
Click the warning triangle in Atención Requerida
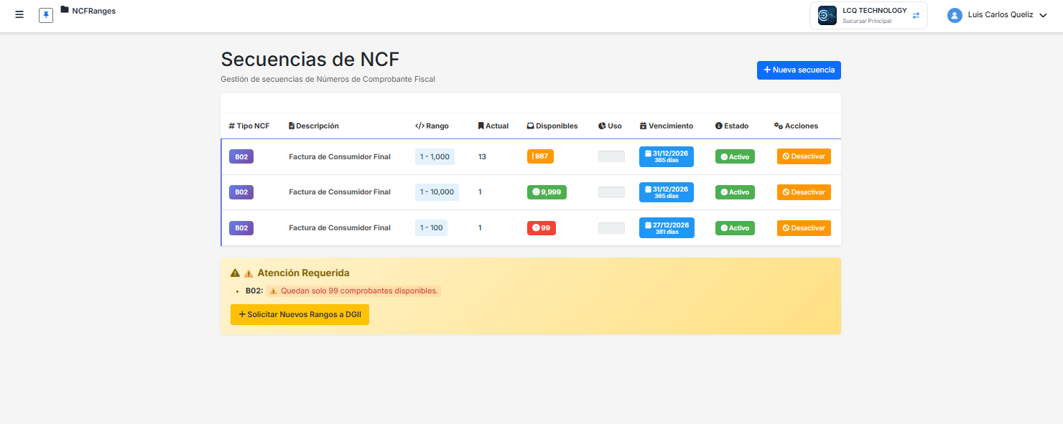(233, 272)
